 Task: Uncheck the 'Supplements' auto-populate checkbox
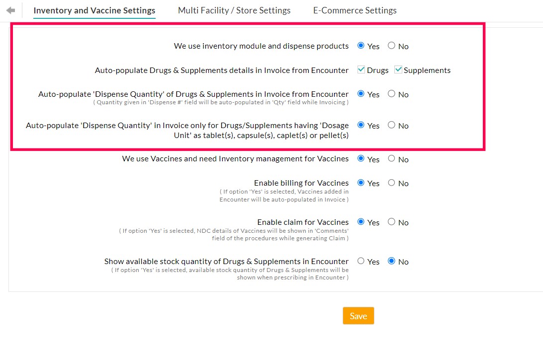(398, 69)
